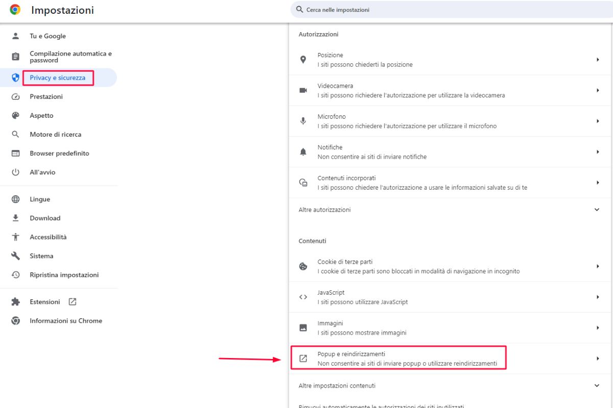Image resolution: width=613 pixels, height=408 pixels.
Task: Click the Estensioni puzzle piece icon
Action: click(x=15, y=302)
